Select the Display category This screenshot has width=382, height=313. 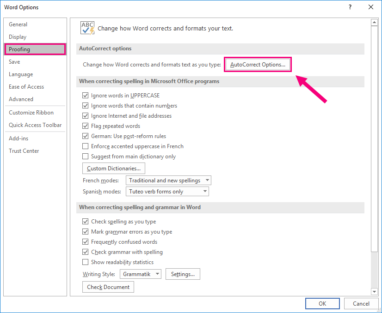35,37
